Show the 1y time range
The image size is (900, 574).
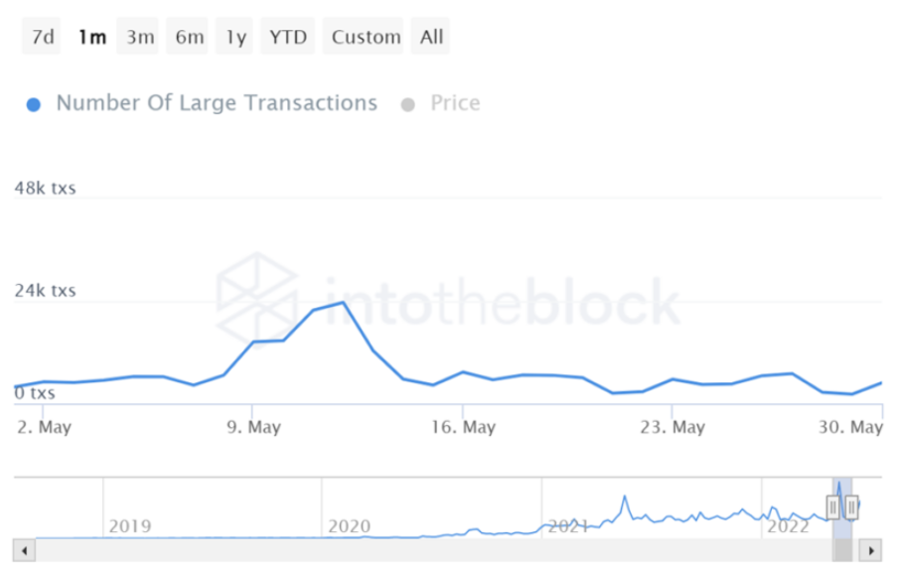pyautogui.click(x=235, y=37)
